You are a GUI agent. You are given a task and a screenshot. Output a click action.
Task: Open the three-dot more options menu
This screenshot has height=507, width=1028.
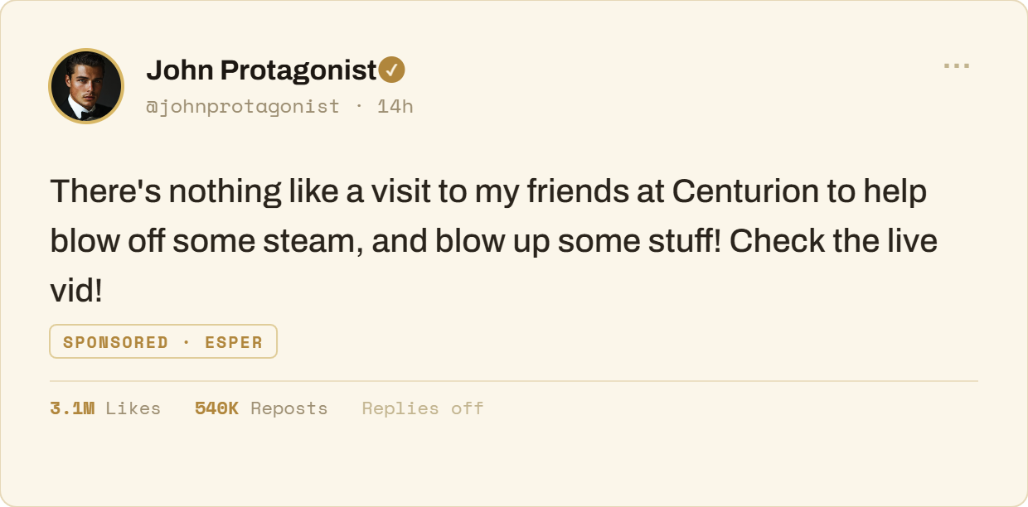957,66
